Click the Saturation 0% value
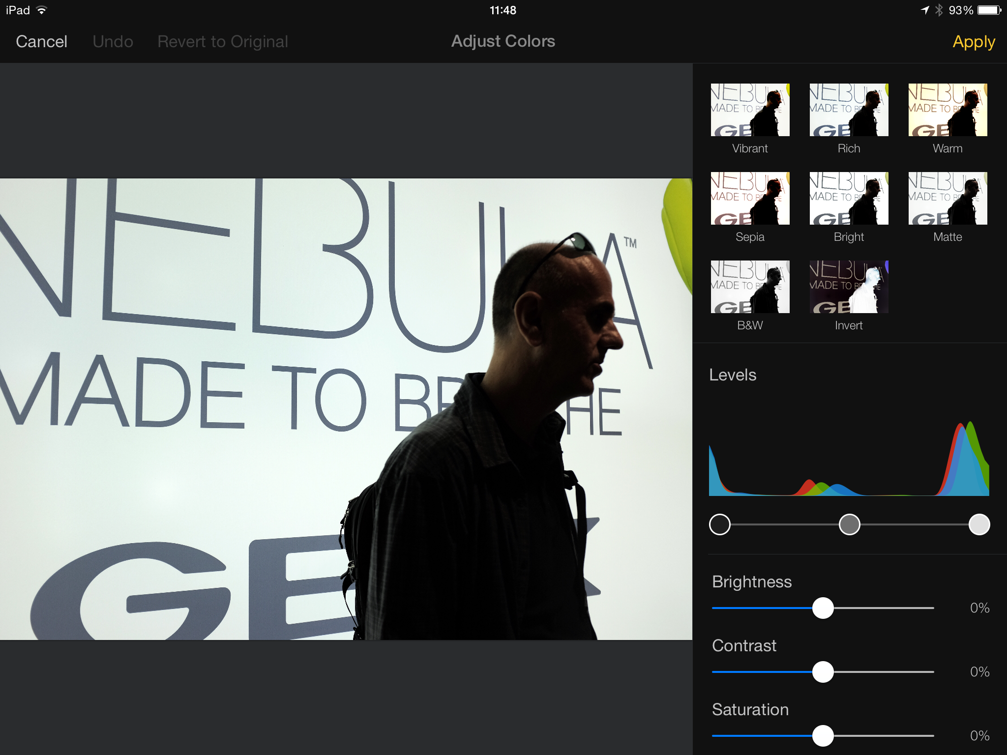Screen dimensions: 1007x755 coord(979,736)
